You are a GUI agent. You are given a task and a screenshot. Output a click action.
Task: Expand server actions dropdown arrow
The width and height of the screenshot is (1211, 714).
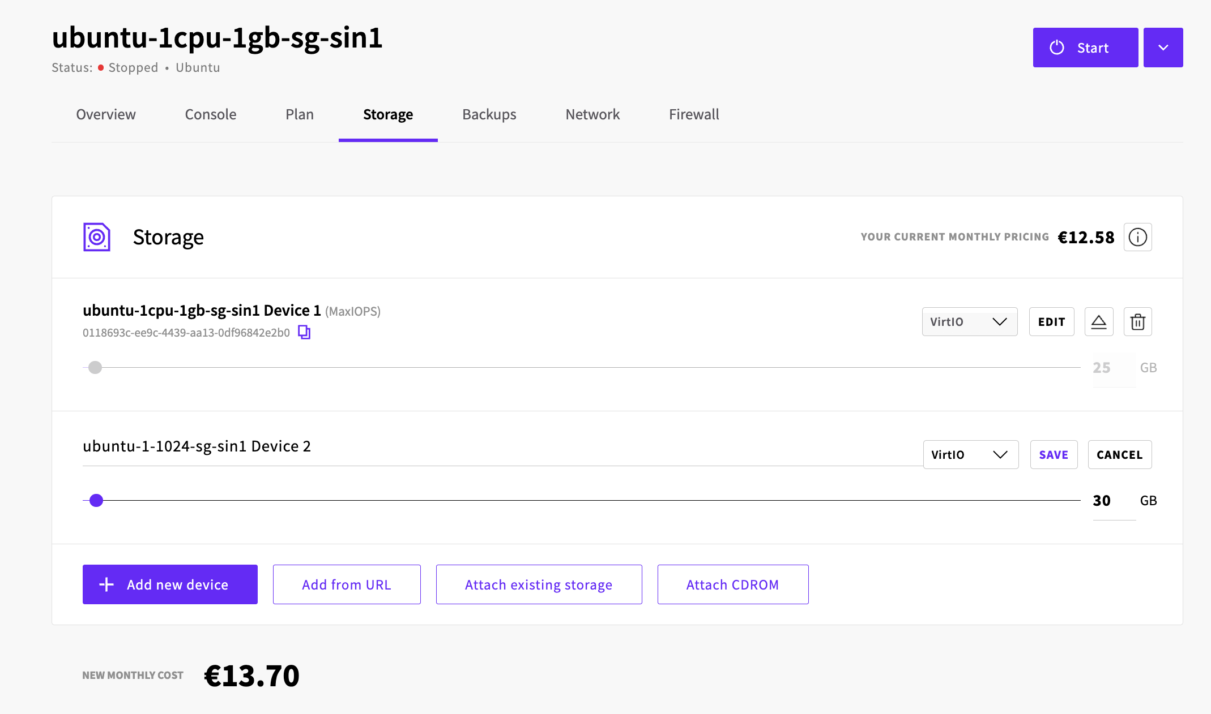1163,48
